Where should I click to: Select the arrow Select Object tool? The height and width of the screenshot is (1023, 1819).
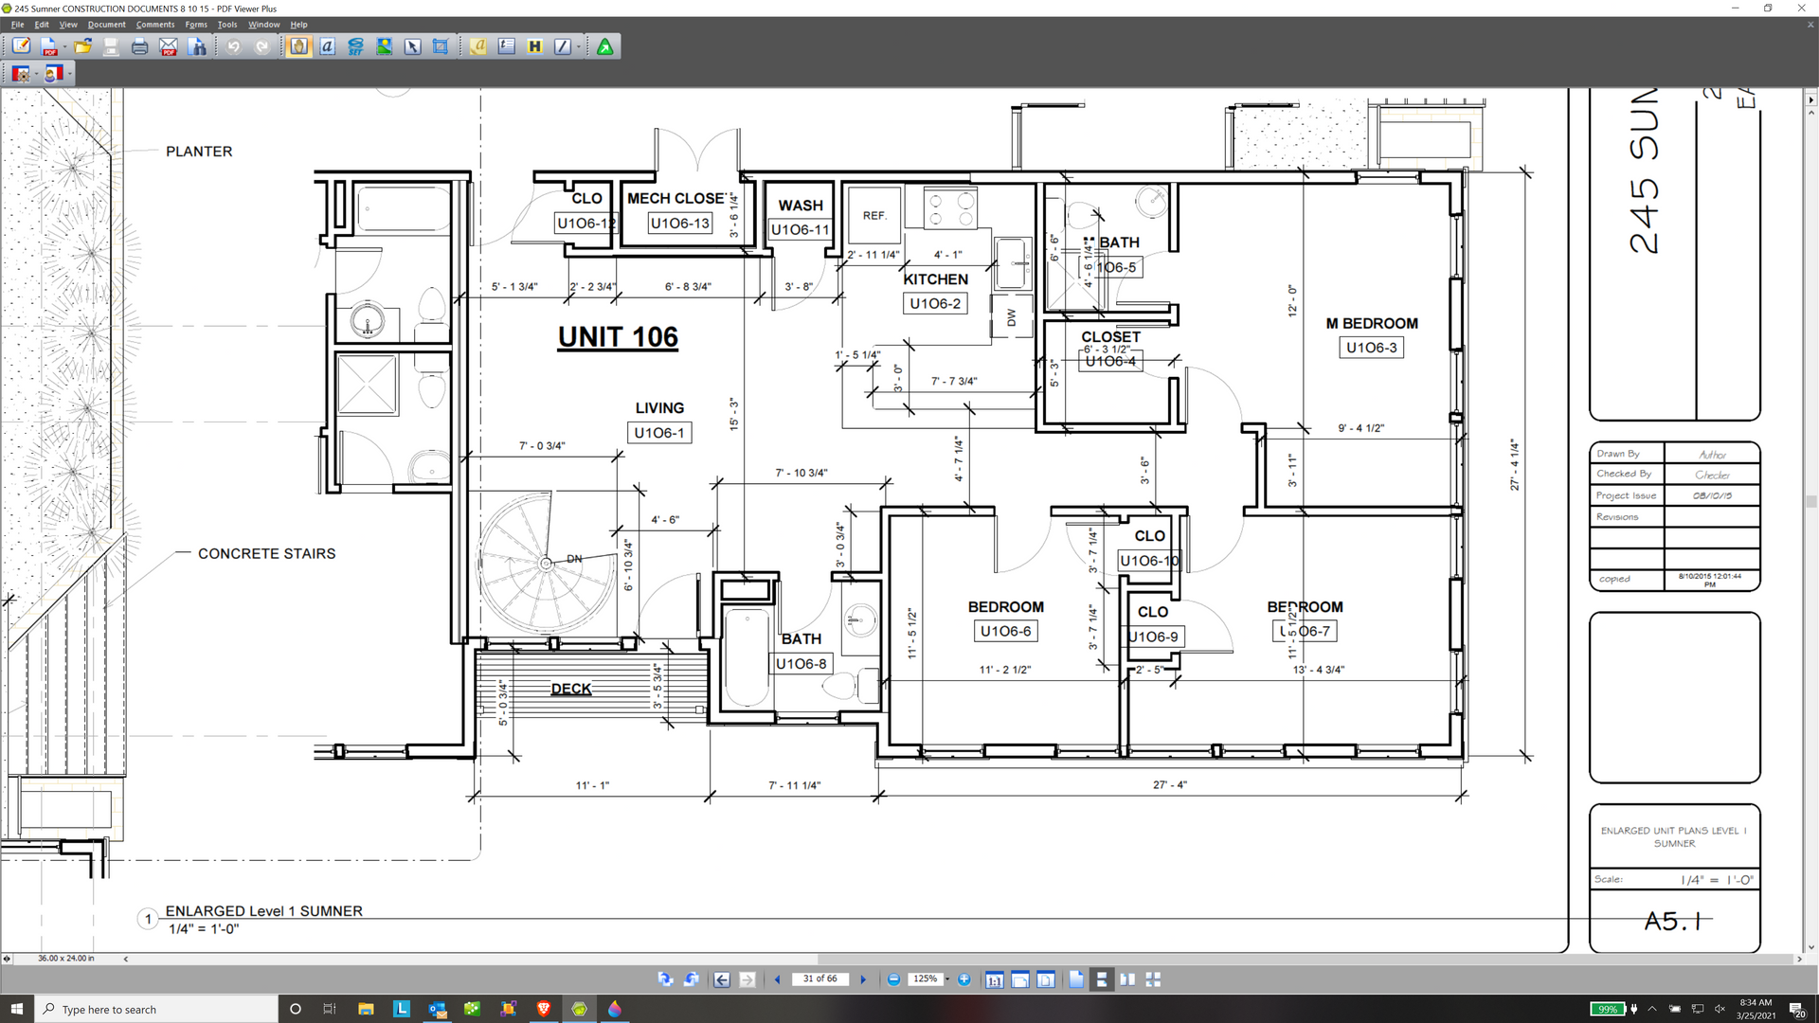click(412, 46)
